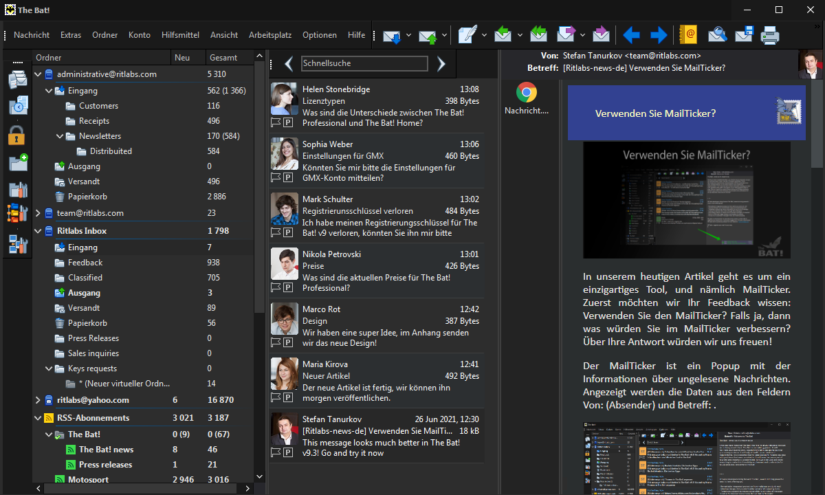825x495 pixels.
Task: Click the Reply toolbar icon
Action: tap(503, 35)
